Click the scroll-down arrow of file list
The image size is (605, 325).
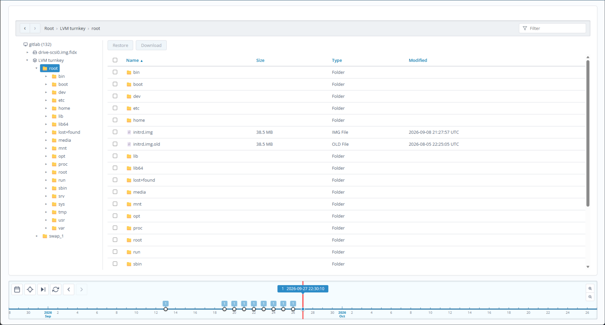pos(588,267)
